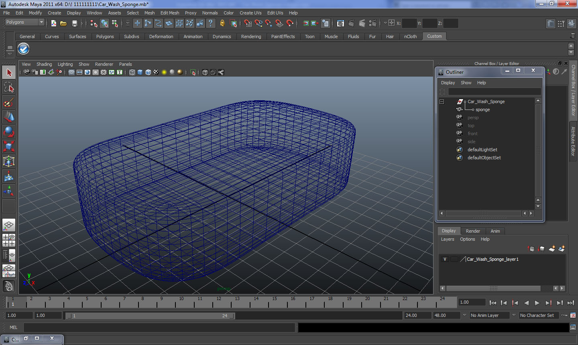This screenshot has height=345, width=578.
Task: Turn on Use All Lights yellow sphere
Action: 164,72
